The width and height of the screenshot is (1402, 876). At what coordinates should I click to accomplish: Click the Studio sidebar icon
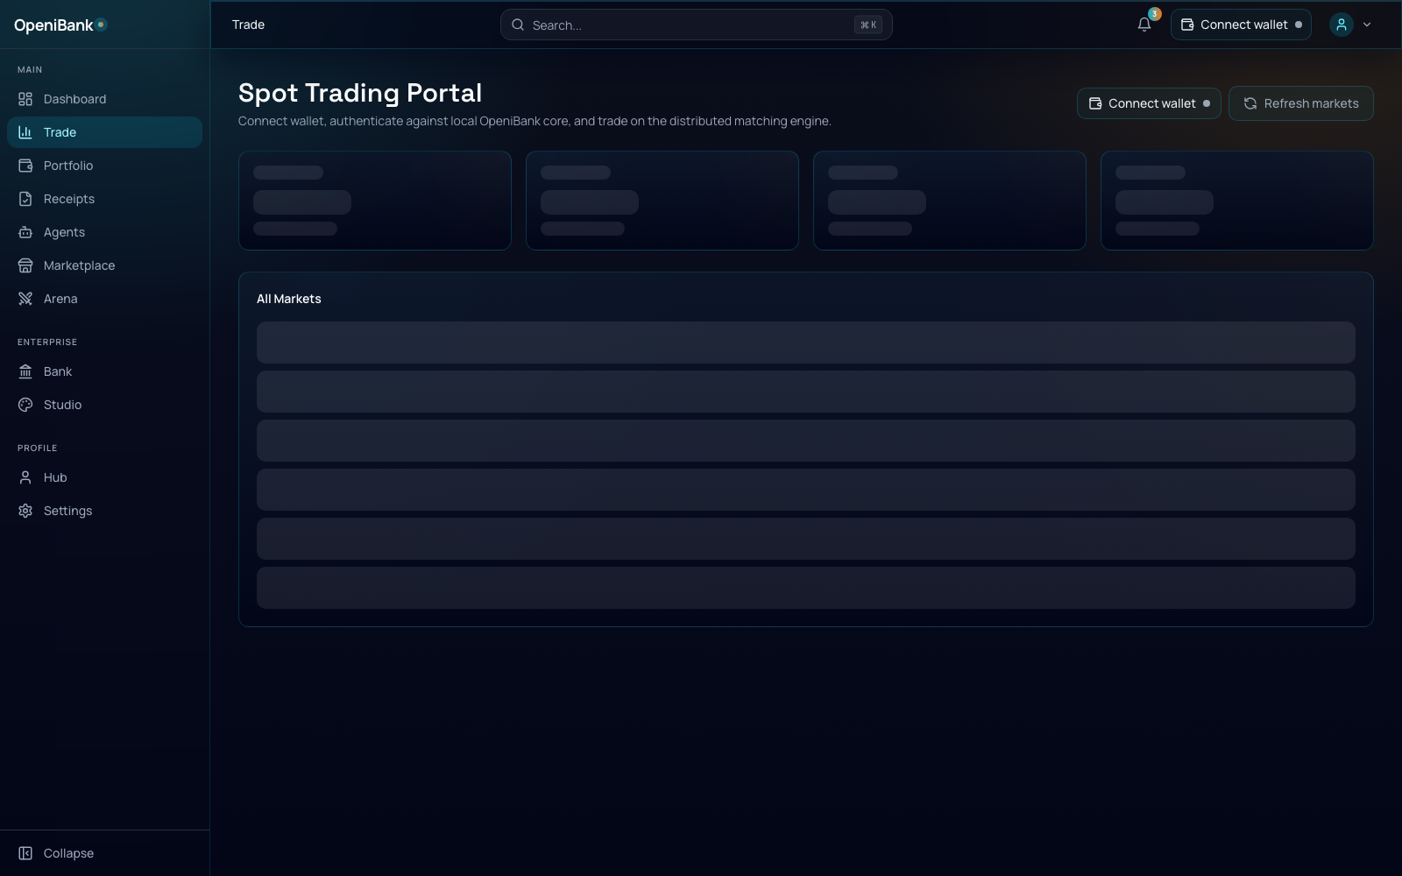click(x=25, y=404)
